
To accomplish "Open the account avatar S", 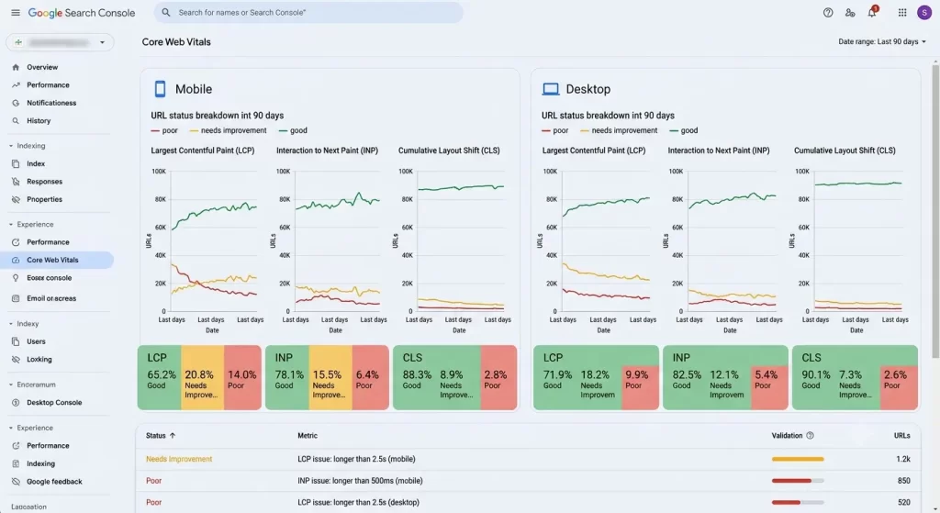I will [924, 13].
